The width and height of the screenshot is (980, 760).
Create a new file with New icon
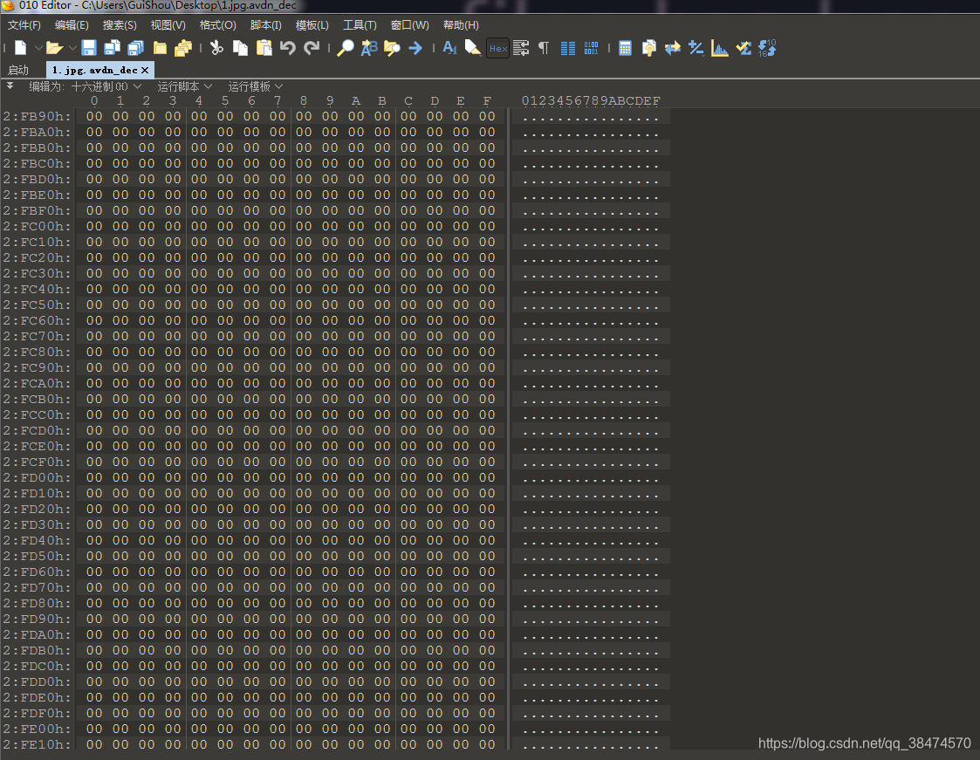(x=21, y=48)
